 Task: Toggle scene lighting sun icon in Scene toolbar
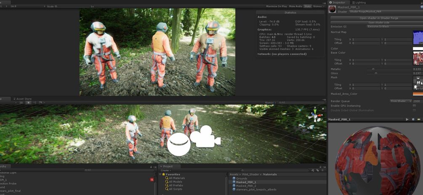[x=28, y=103]
